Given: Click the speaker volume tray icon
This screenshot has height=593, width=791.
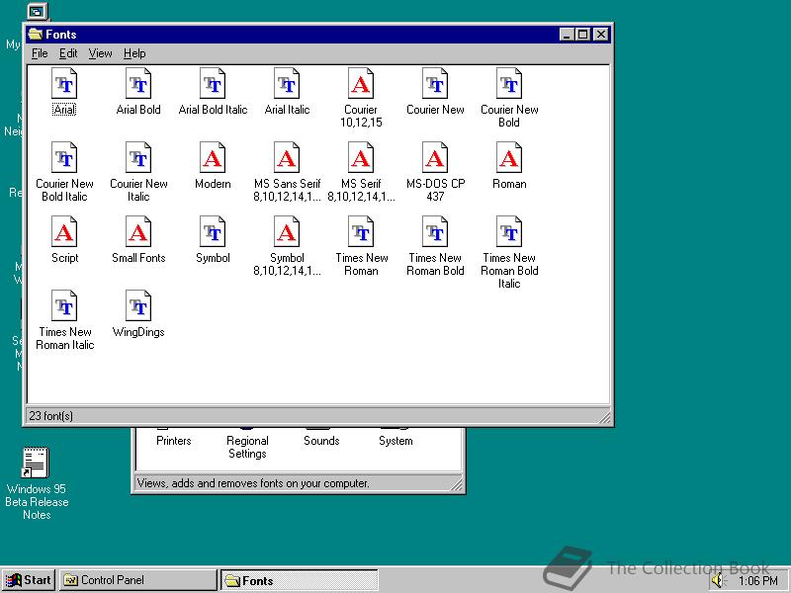Looking at the screenshot, I should [718, 581].
